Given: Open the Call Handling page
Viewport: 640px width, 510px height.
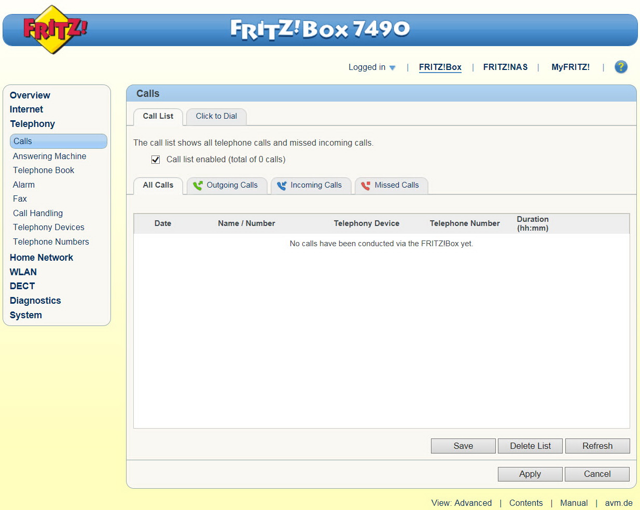Looking at the screenshot, I should pyautogui.click(x=38, y=213).
